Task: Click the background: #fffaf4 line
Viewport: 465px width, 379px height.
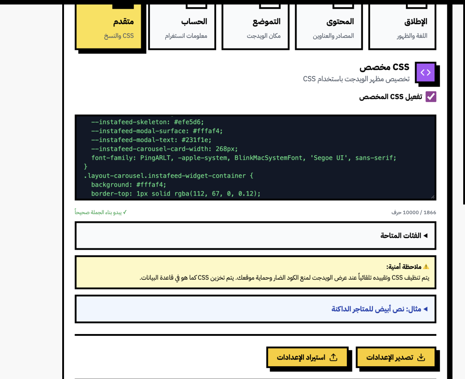Action: (129, 185)
